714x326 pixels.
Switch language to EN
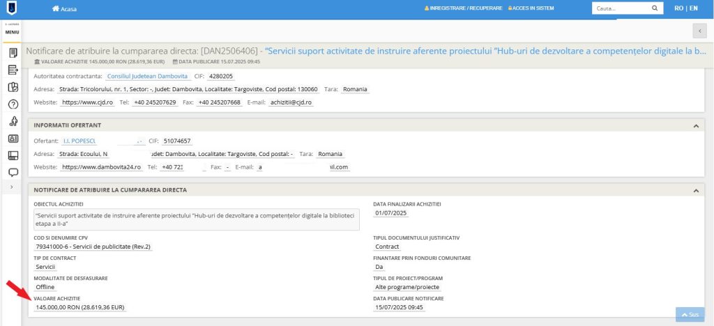point(692,8)
